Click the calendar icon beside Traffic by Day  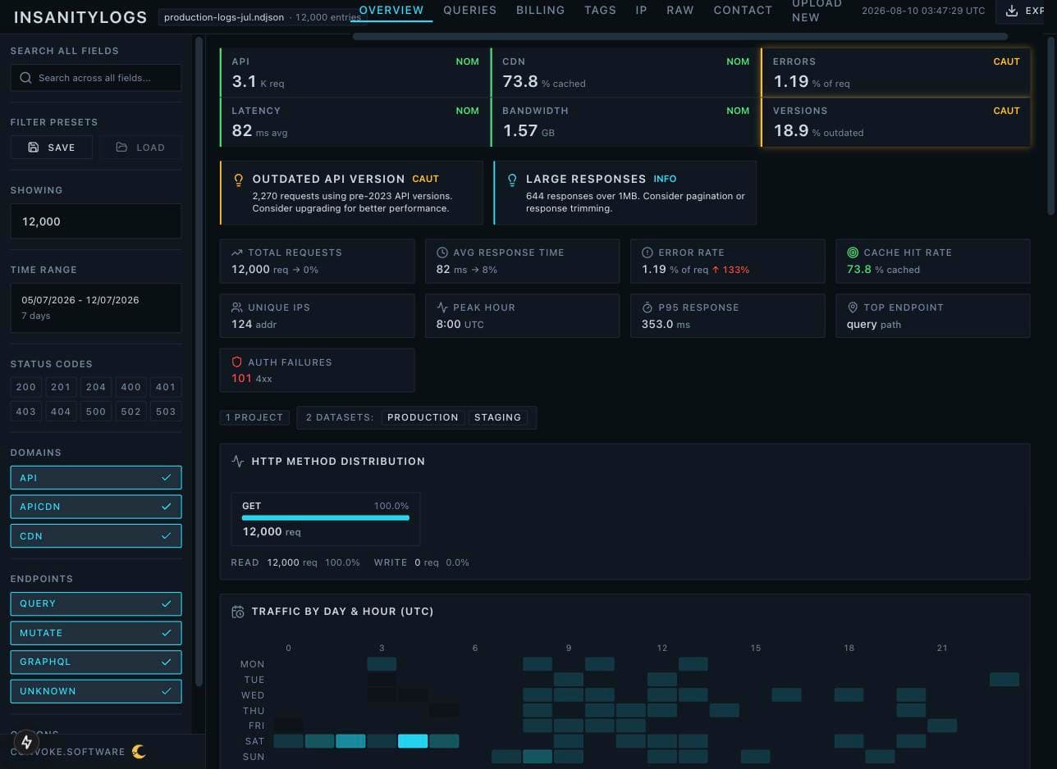[x=238, y=612]
